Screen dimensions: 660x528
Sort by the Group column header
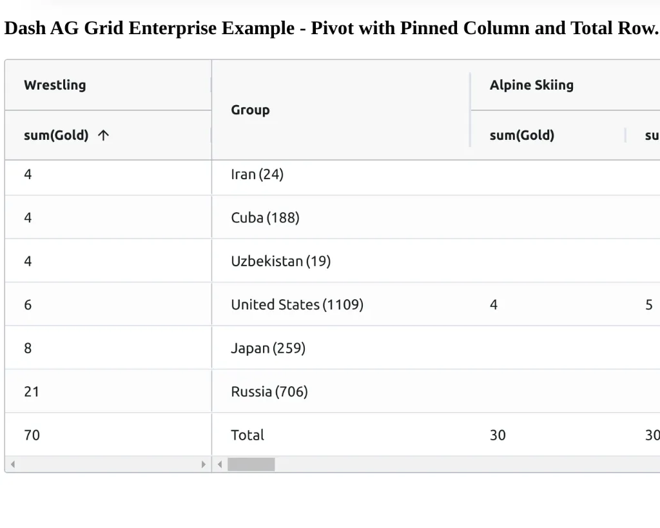click(250, 110)
